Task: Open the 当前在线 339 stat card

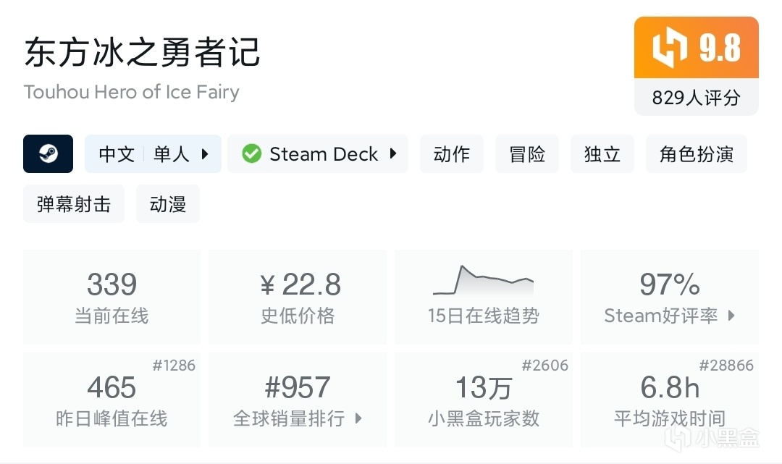Action: click(112, 297)
